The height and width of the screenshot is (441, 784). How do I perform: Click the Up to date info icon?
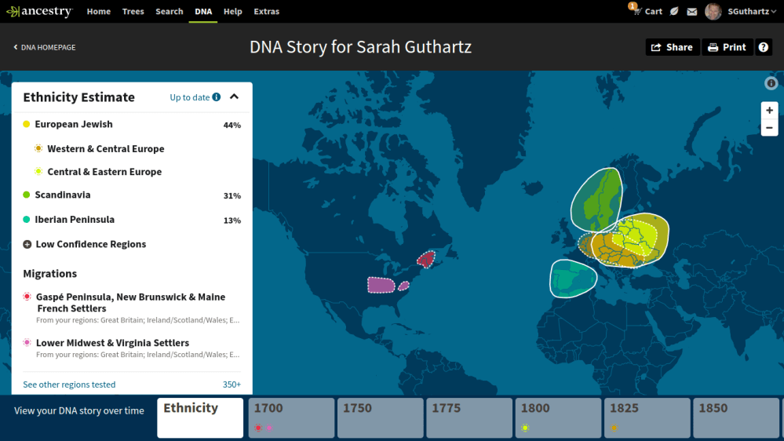pos(217,97)
